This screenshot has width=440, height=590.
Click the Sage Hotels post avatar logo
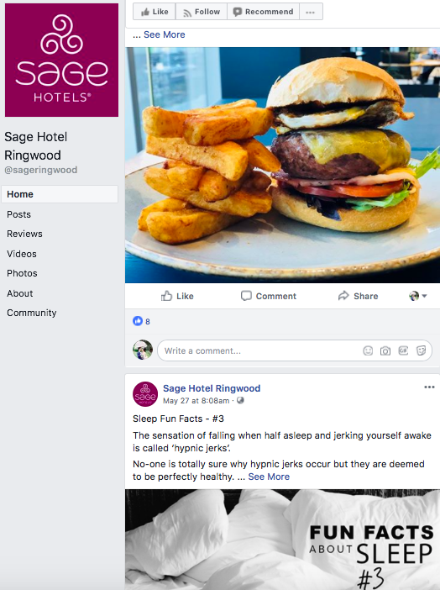tap(145, 394)
